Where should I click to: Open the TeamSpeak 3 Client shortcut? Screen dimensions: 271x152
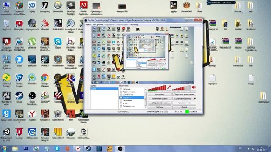(x=71, y=26)
